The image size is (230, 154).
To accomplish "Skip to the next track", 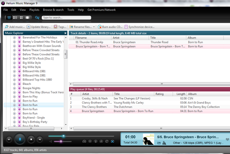I will pyautogui.click(x=40, y=139).
